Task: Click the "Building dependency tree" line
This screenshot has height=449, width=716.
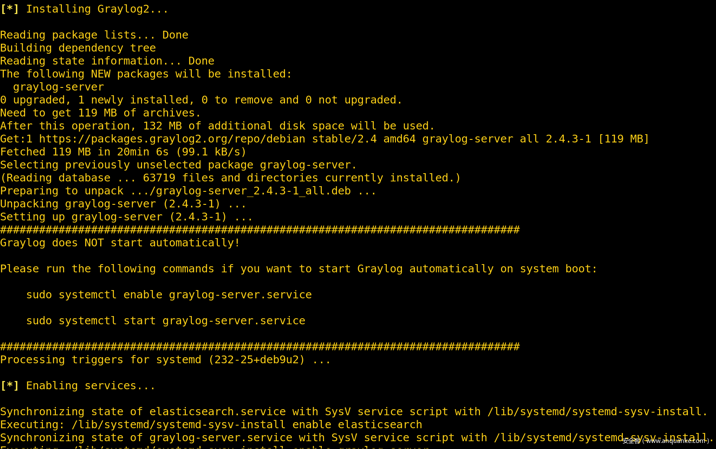Action: pos(78,48)
